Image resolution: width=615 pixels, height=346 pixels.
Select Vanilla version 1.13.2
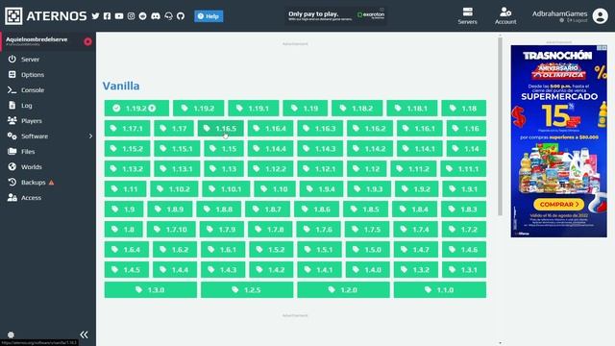coord(127,169)
